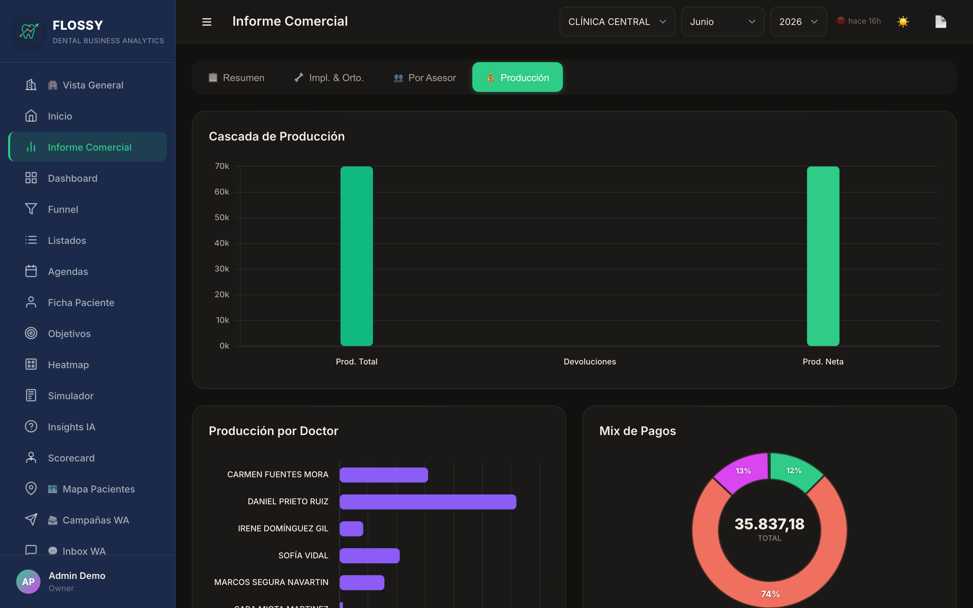Click Sofía Vidal production bar

click(x=370, y=556)
